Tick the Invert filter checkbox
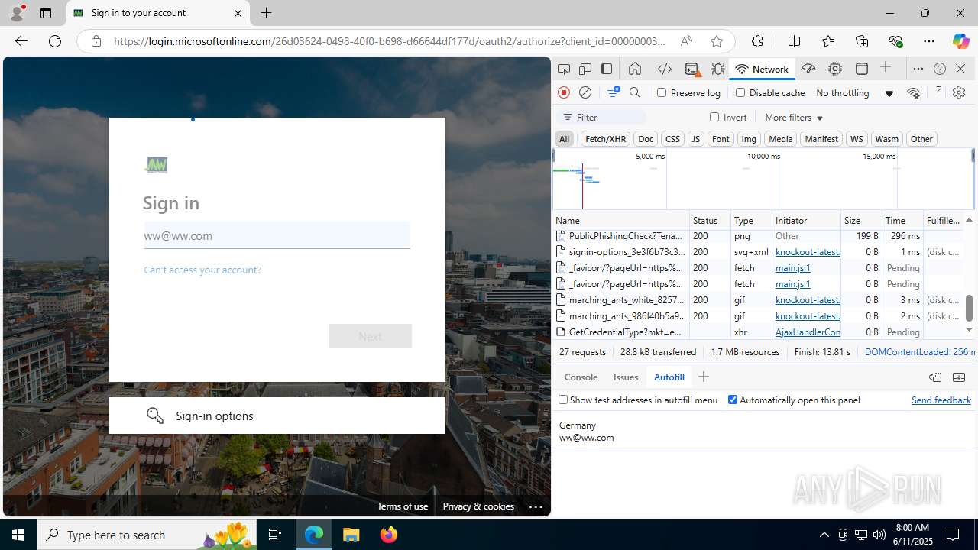 click(714, 117)
